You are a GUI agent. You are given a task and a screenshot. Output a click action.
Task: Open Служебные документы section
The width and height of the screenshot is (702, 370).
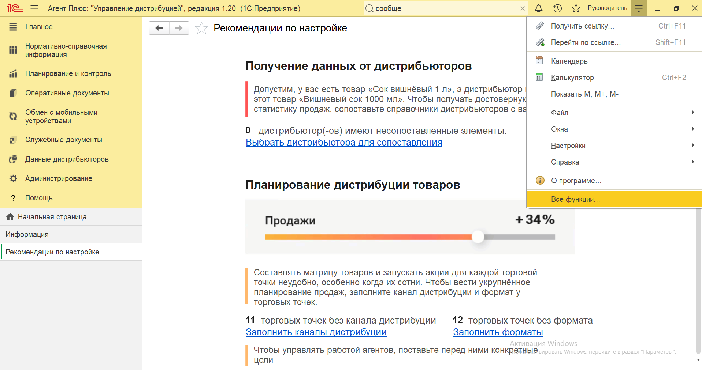71,140
